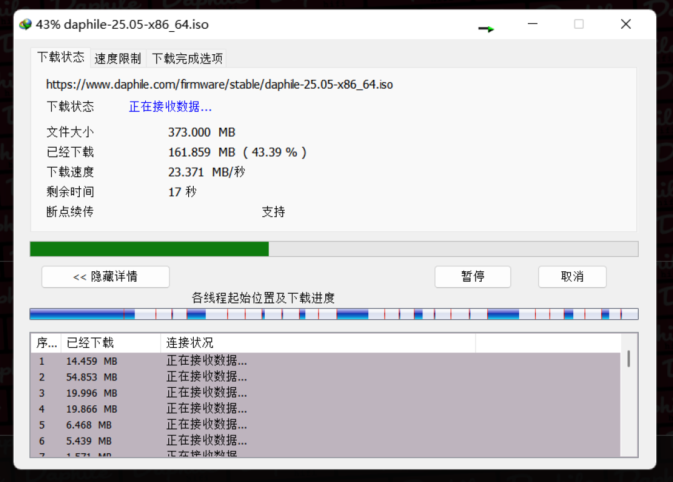Image resolution: width=673 pixels, height=482 pixels.
Task: Click the 各线程起始位置及下载进度 label
Action: coord(263,297)
